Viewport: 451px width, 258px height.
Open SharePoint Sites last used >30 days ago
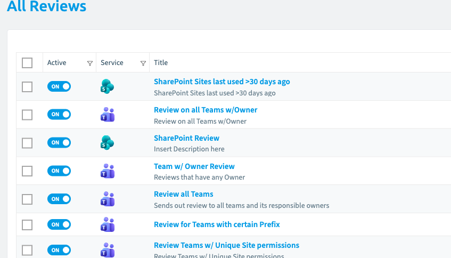(x=222, y=82)
